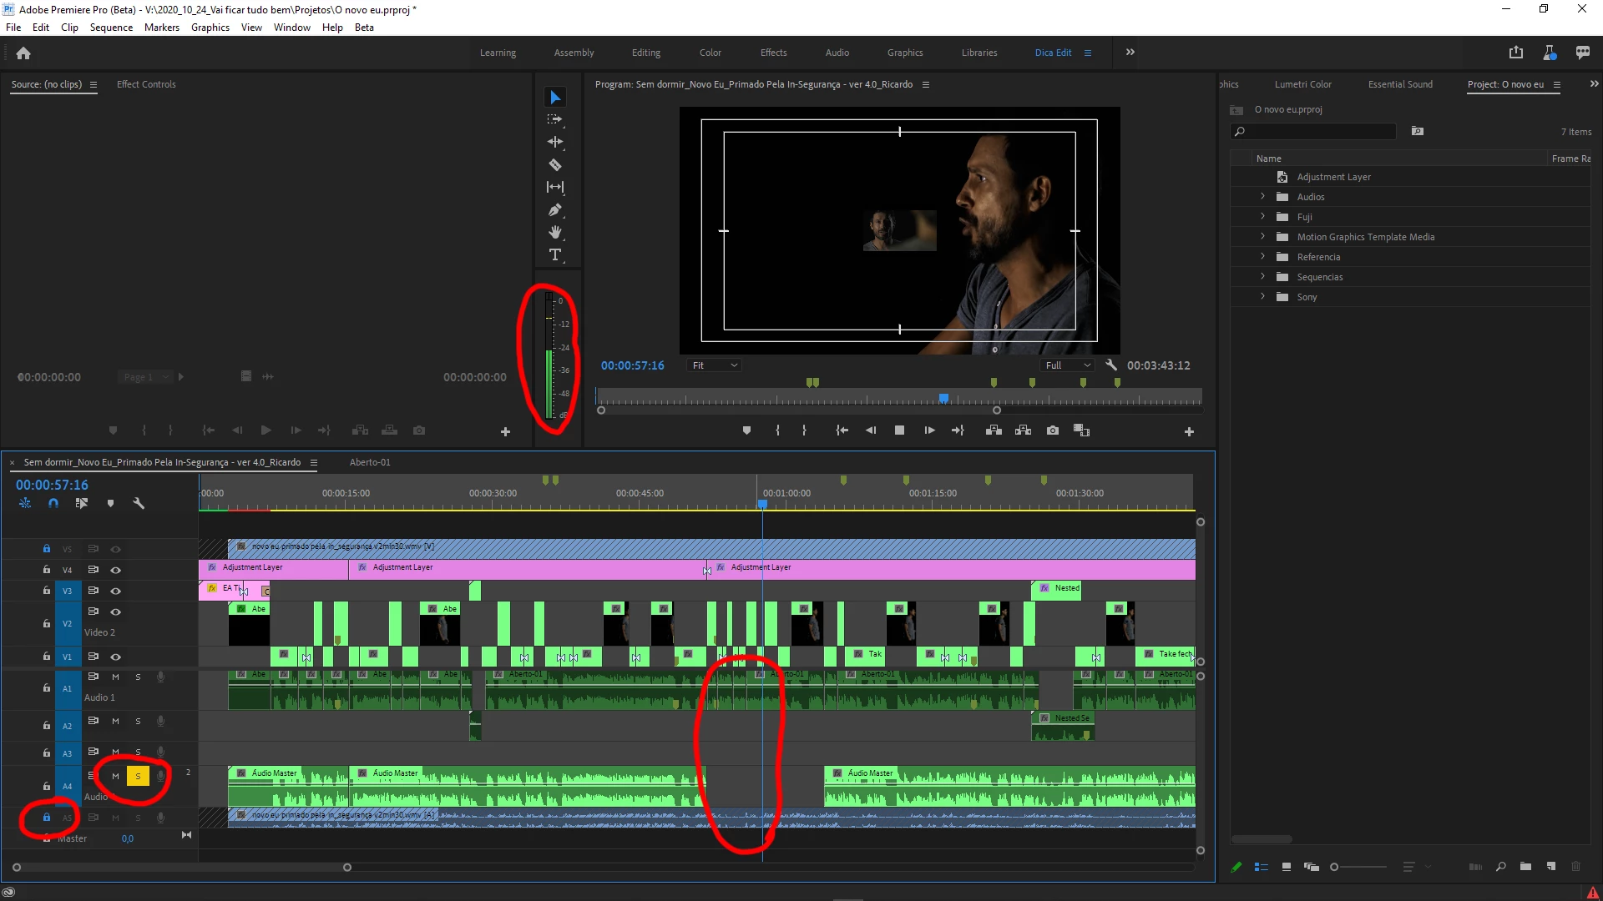Image resolution: width=1603 pixels, height=901 pixels.
Task: Open the Full playback resolution dropdown
Action: (x=1068, y=365)
